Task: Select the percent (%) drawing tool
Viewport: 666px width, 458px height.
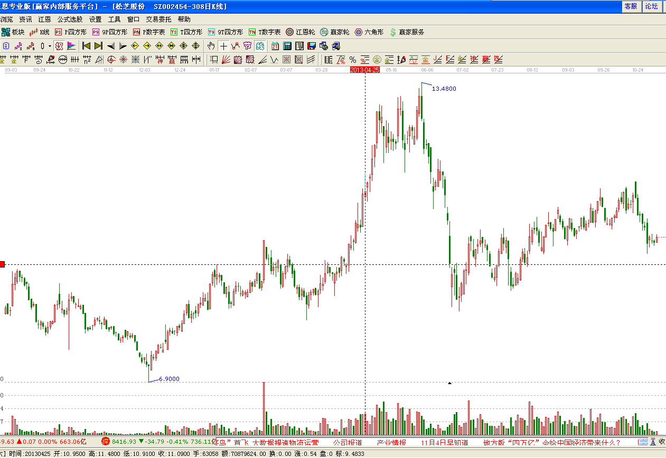Action: click(352, 60)
